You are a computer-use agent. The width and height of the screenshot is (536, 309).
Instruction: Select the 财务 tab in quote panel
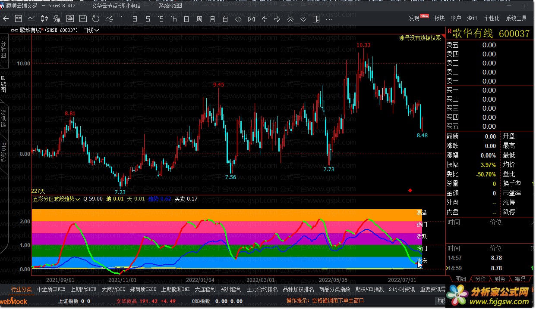tap(500, 279)
